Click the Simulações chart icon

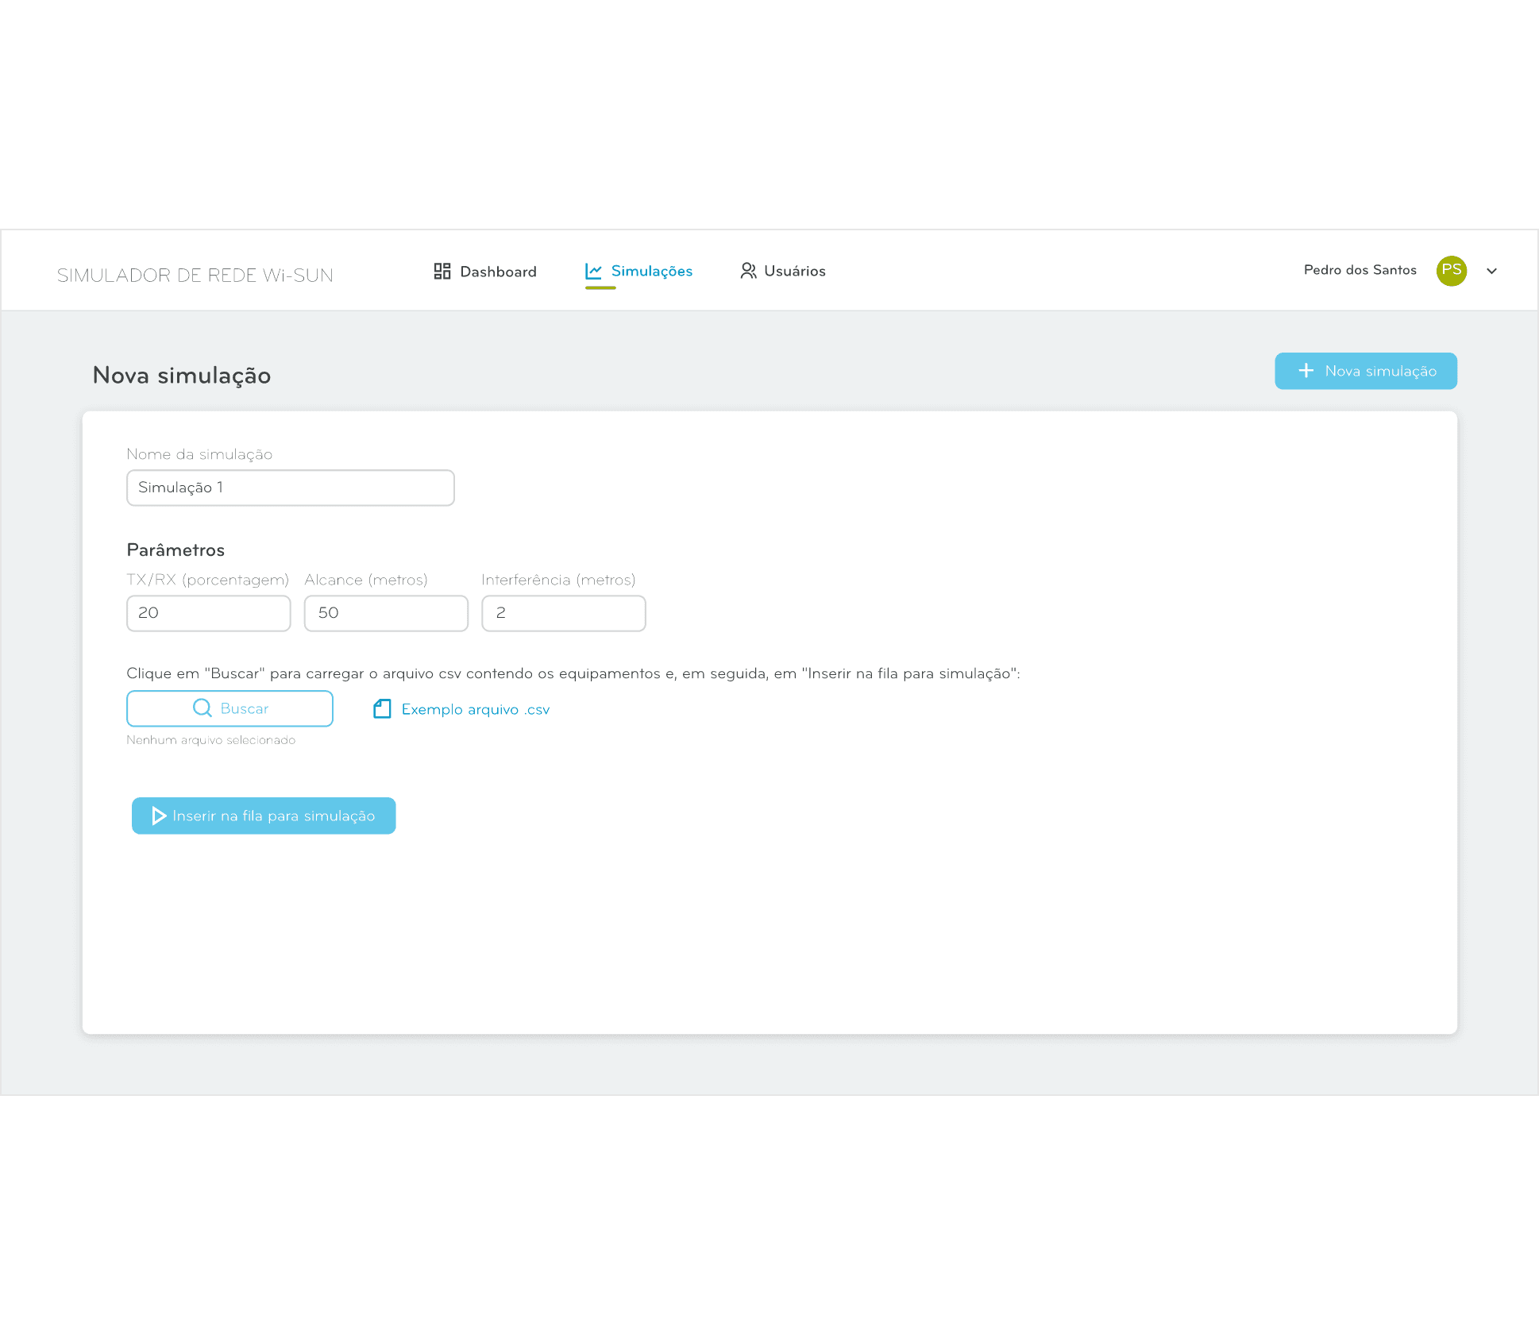coord(594,272)
